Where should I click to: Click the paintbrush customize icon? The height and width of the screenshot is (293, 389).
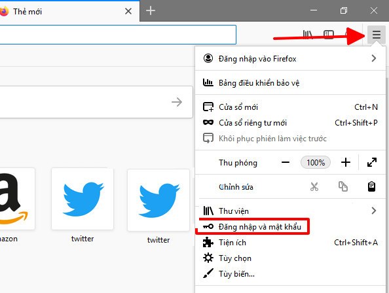tap(208, 273)
